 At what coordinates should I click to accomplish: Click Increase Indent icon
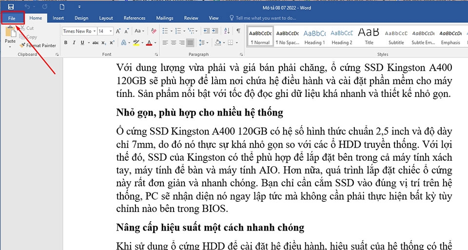[x=215, y=31]
